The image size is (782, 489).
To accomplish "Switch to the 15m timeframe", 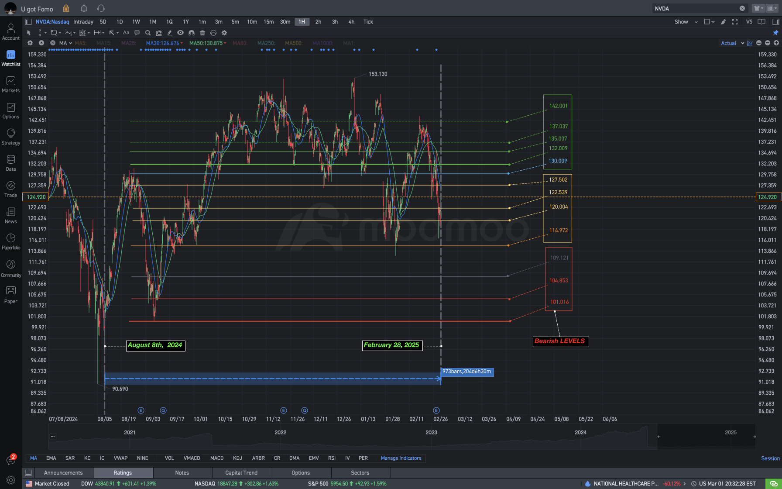I will point(269,22).
